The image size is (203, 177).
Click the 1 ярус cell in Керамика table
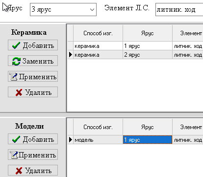coord(148,46)
